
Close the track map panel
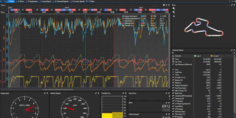[x=234, y=5]
